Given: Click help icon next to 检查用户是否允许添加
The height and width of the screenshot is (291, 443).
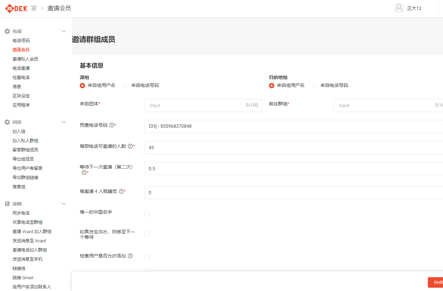Looking at the screenshot, I should (x=130, y=256).
